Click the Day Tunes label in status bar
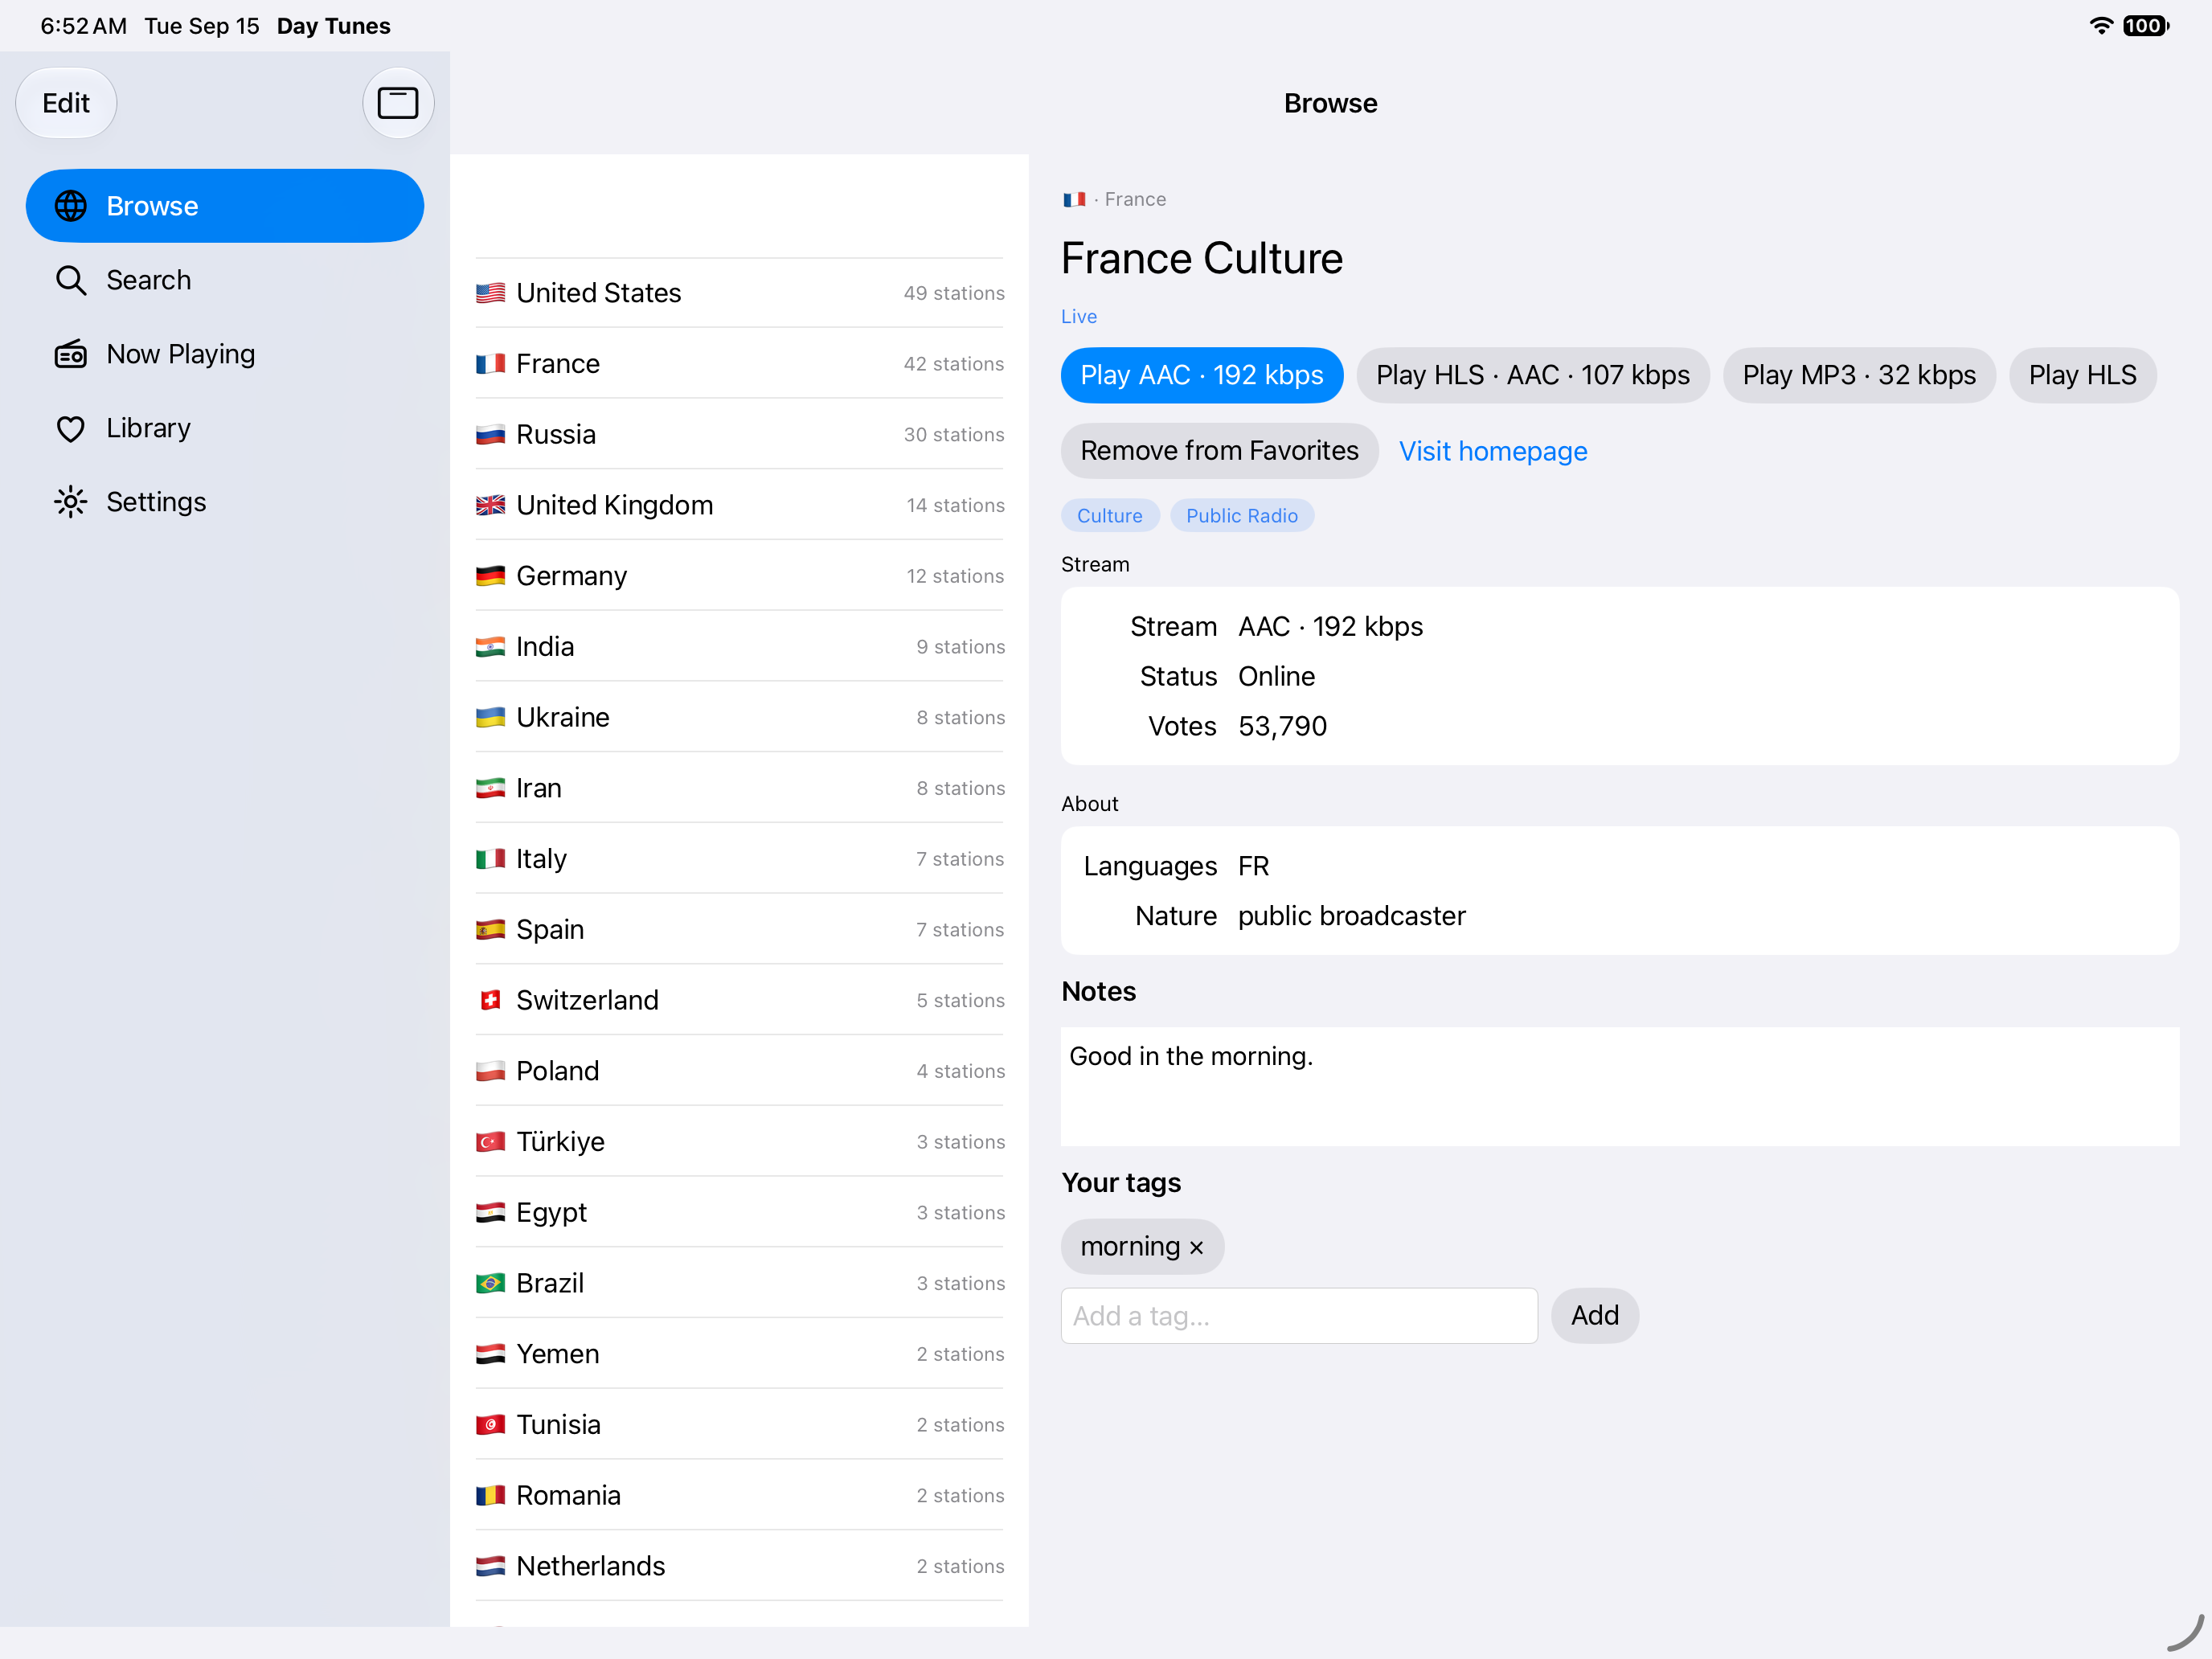The height and width of the screenshot is (1659, 2212). (x=333, y=26)
